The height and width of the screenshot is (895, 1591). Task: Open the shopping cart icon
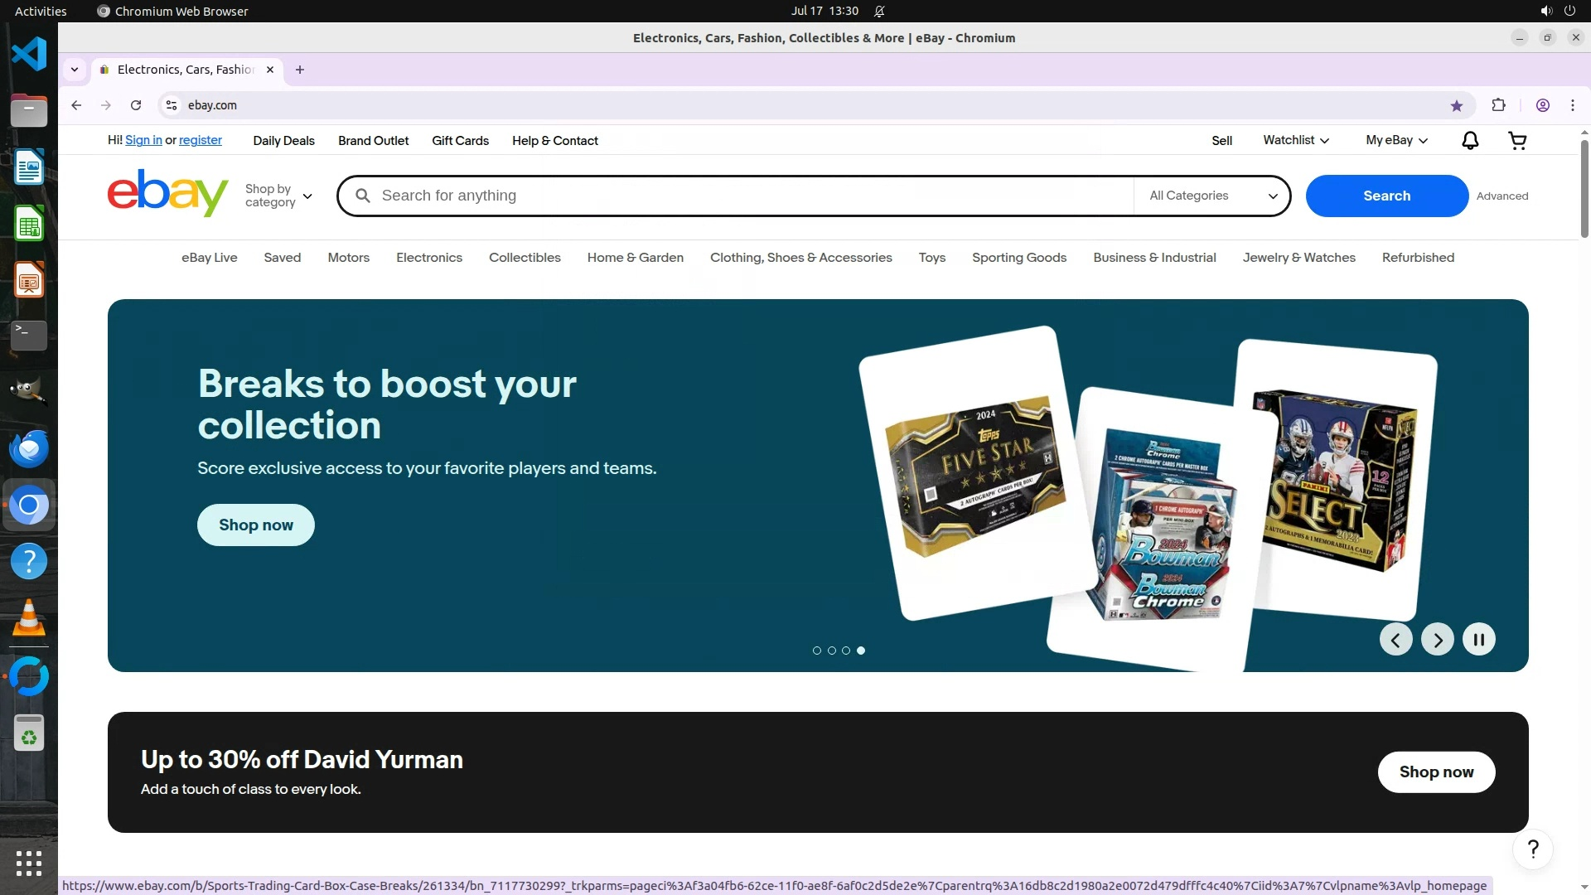(x=1517, y=141)
